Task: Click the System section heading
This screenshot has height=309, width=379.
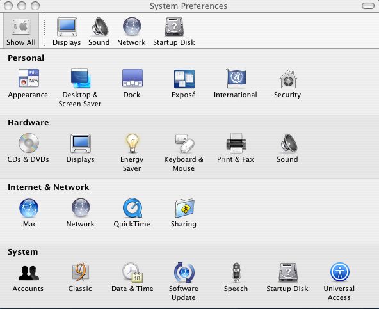Action: (22, 251)
